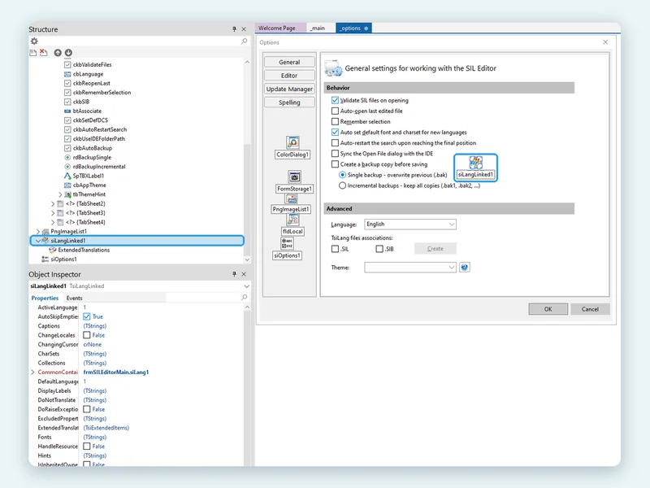Expand the CommonContainer property
The image size is (650, 488).
click(32, 373)
